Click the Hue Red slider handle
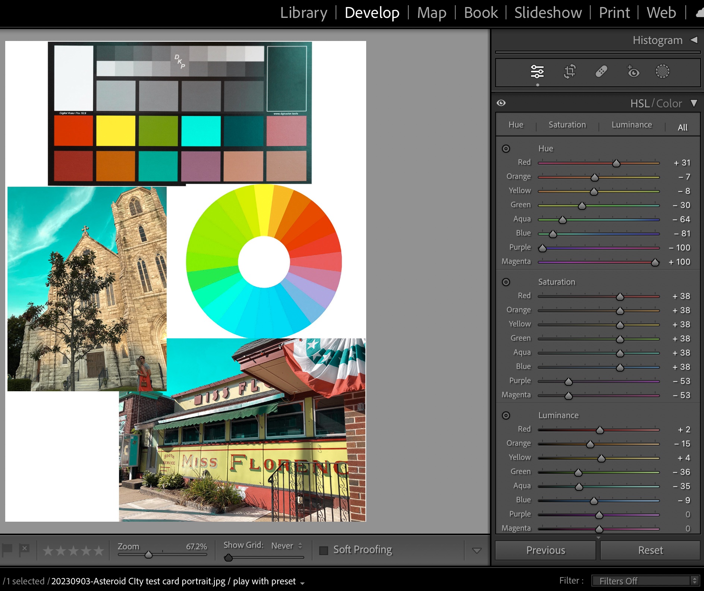This screenshot has width=704, height=591. [x=616, y=163]
